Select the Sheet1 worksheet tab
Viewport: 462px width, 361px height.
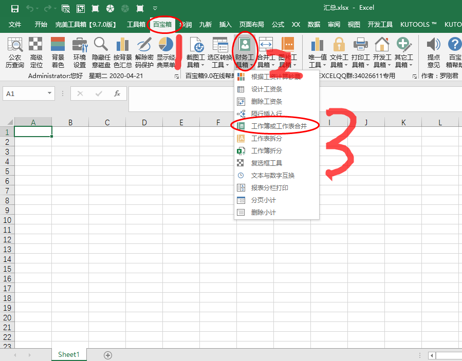pos(69,354)
